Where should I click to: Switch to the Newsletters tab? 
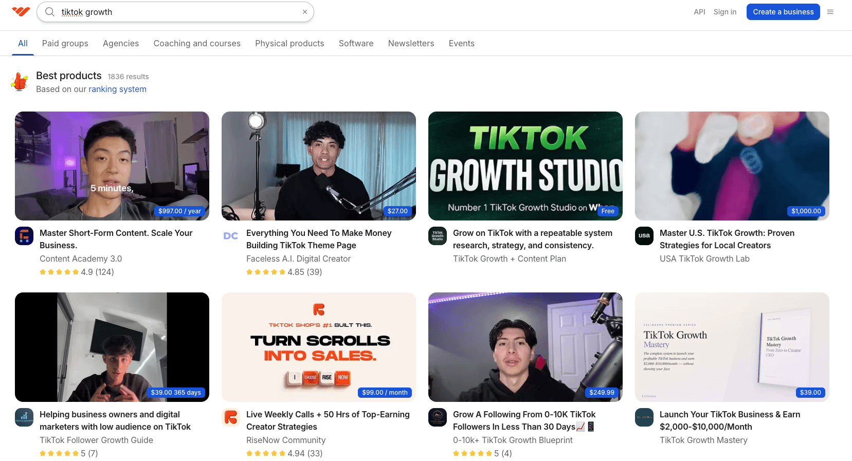tap(411, 43)
